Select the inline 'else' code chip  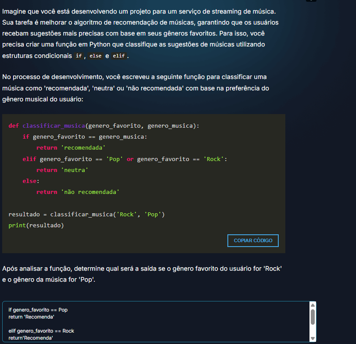[x=96, y=55]
